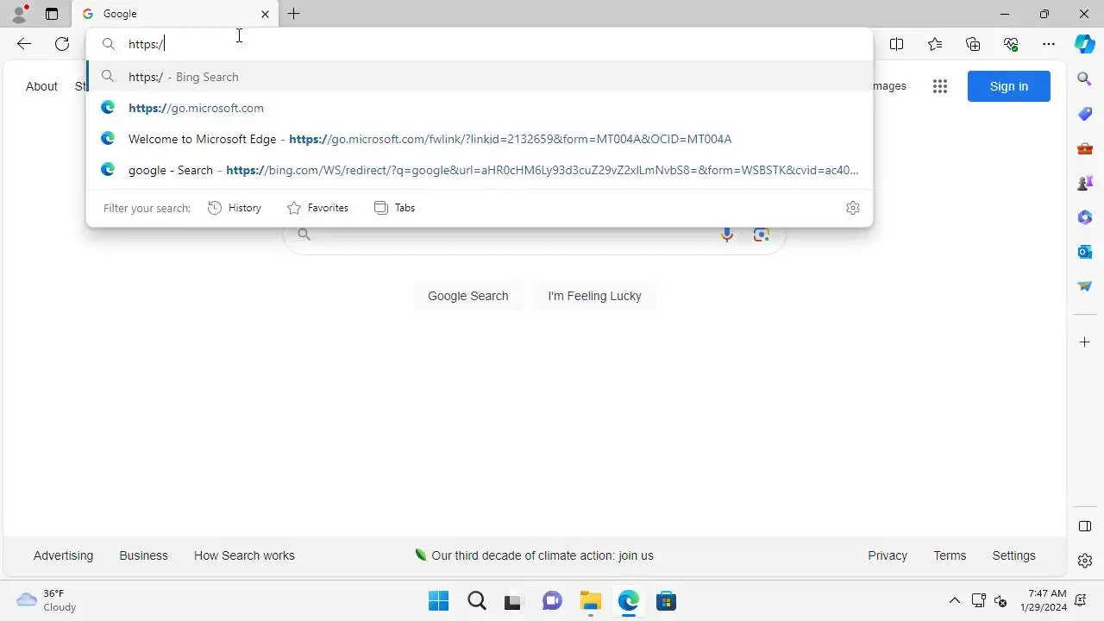Close the Google tab
Image resolution: width=1104 pixels, height=621 pixels.
coord(265,14)
